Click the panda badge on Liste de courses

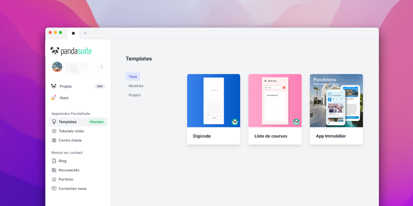pos(296,122)
